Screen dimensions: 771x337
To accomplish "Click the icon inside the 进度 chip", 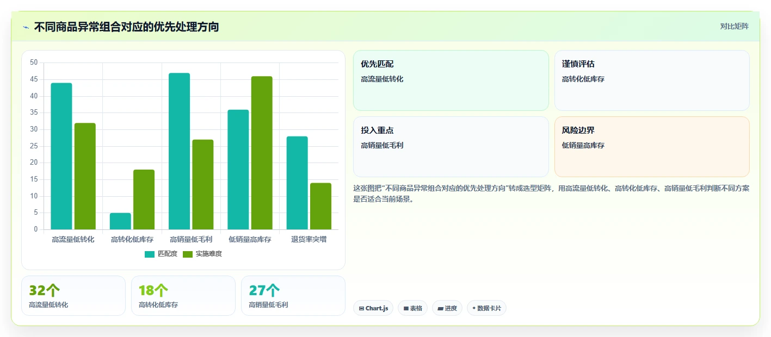I will coord(440,308).
